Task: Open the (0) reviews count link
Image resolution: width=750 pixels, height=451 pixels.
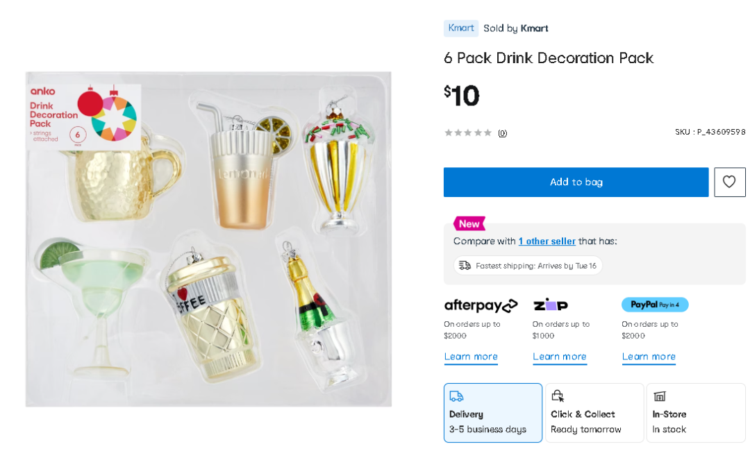Action: [x=502, y=133]
